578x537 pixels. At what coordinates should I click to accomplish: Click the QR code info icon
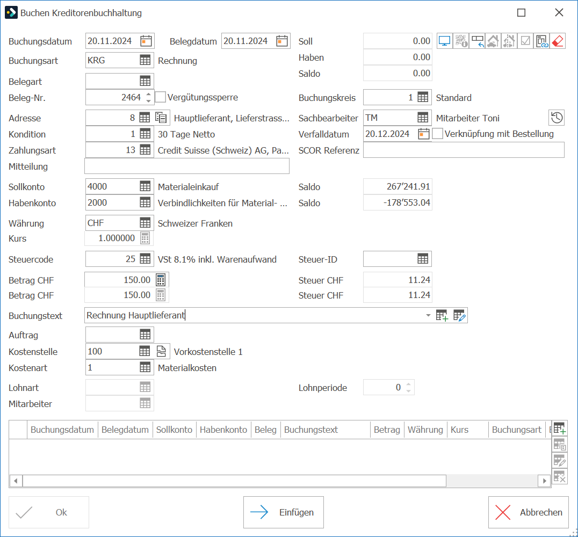click(461, 41)
